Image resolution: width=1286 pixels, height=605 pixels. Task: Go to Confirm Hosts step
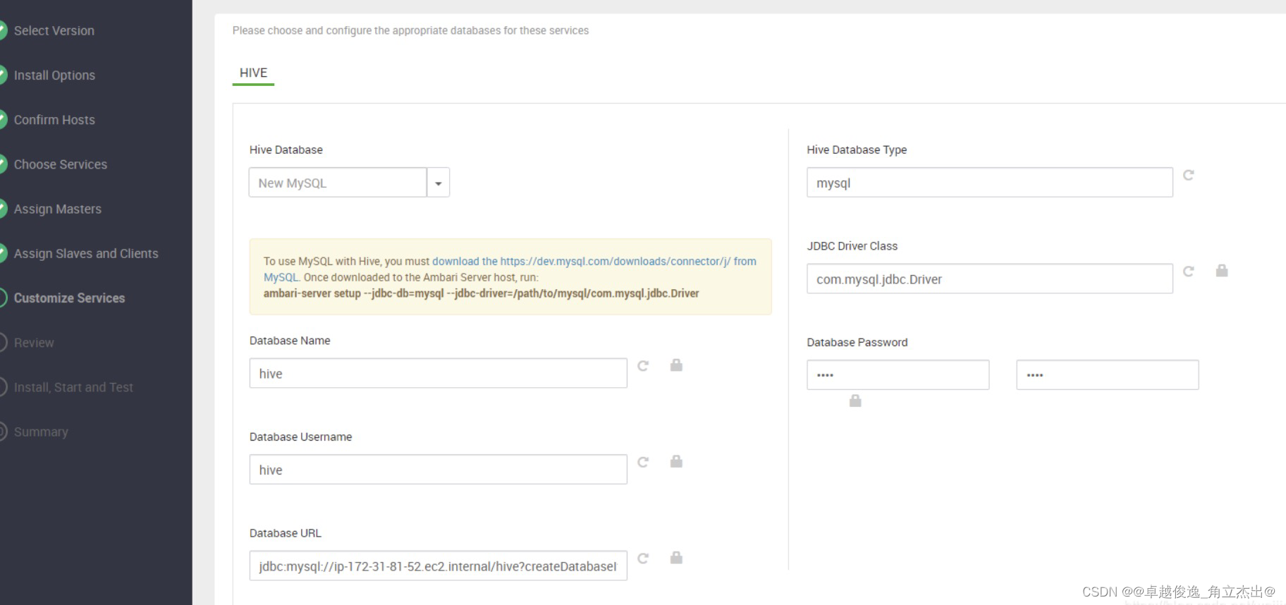(x=54, y=120)
